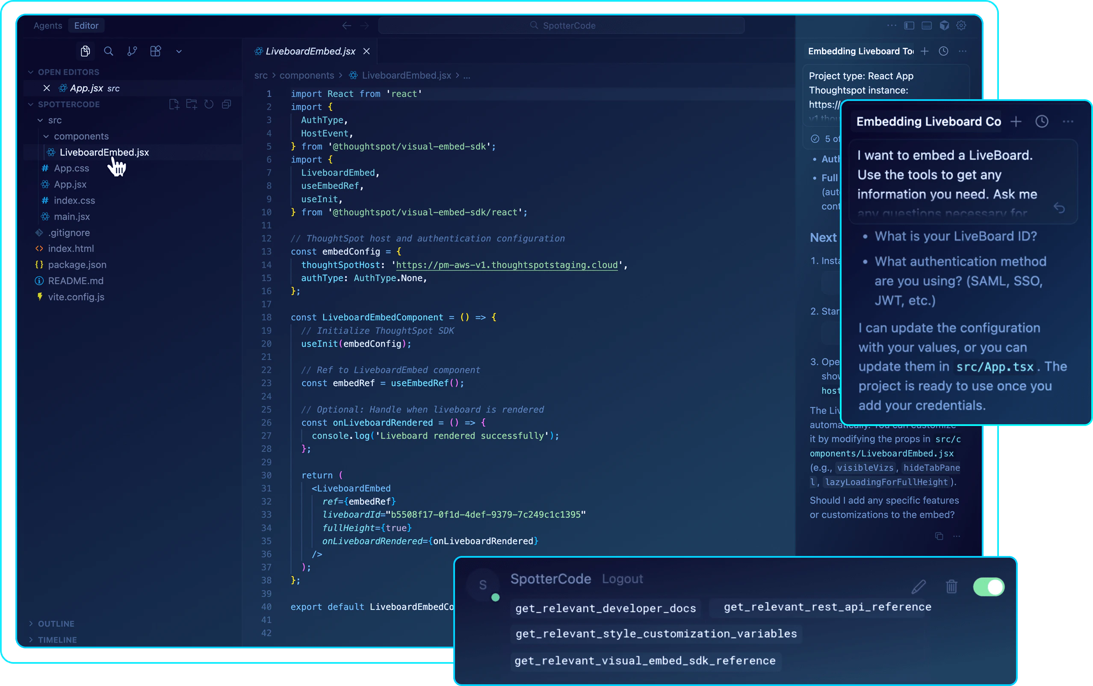Toggle the primary sidebar layout icon
Screen dimensions: 1093x686
[x=909, y=25]
